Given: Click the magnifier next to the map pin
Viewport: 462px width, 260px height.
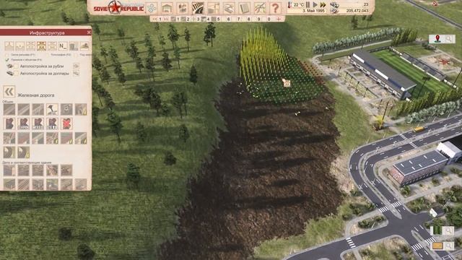Looking at the screenshot, I should [x=449, y=38].
